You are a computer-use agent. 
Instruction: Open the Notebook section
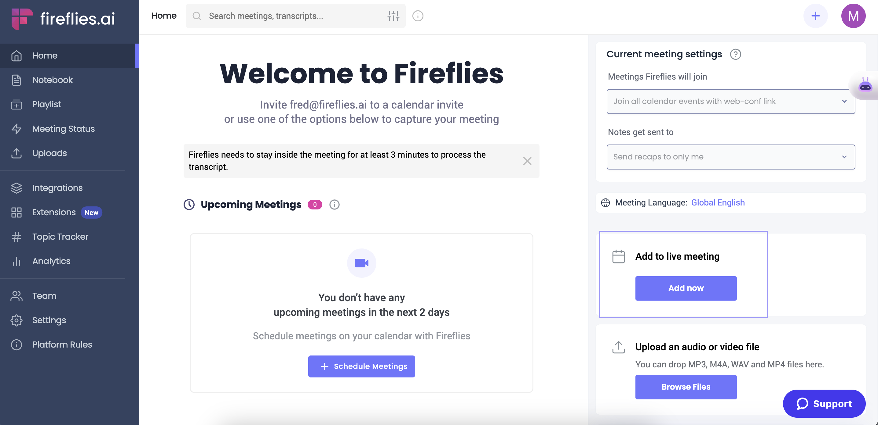point(52,79)
